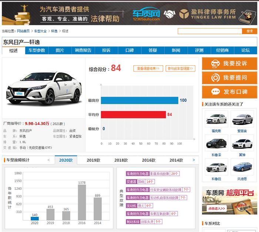Click the 科鲁兹 car thumbnail
Image resolution: width=259 pixels, height=232 pixels.
(x=216, y=167)
